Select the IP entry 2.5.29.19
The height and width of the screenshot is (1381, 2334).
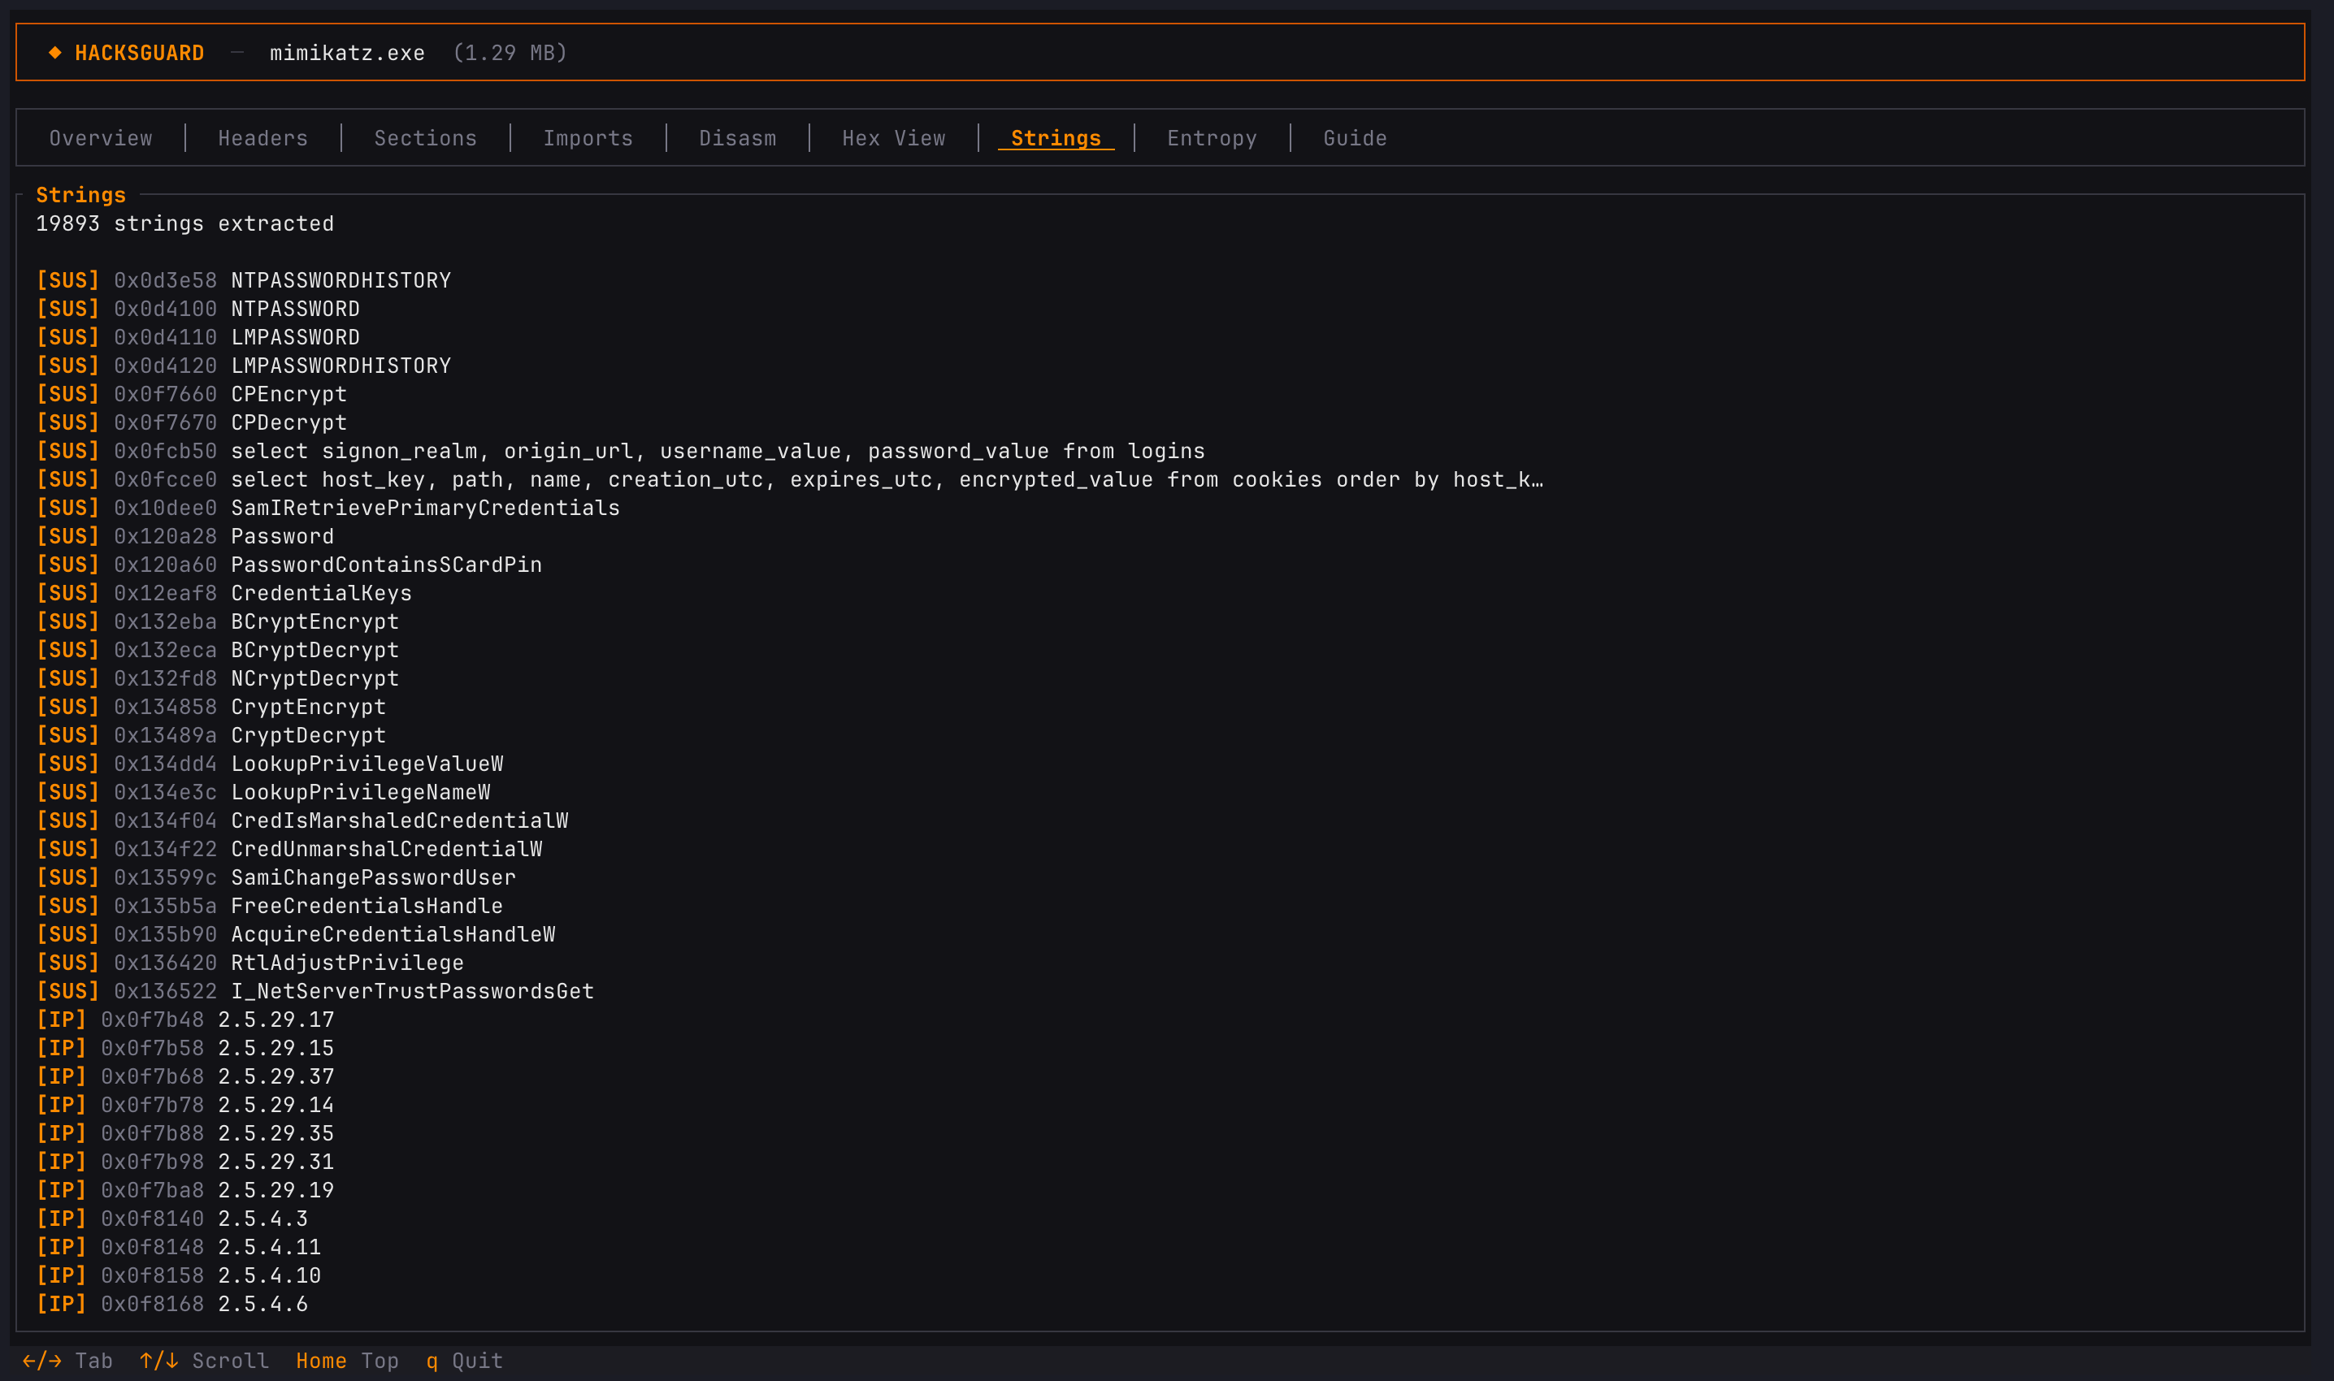[185, 1190]
